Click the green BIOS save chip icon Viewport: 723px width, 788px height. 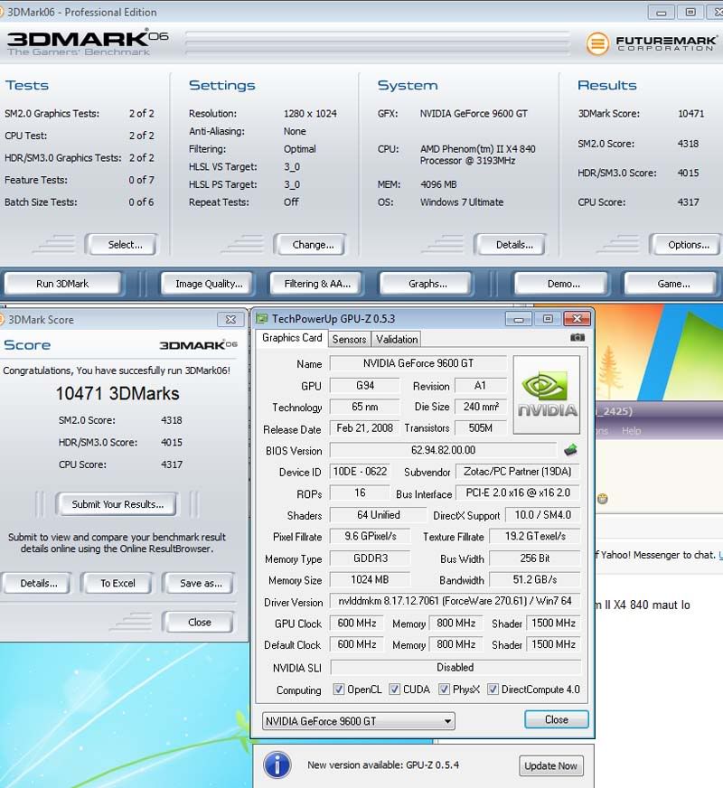(x=570, y=450)
